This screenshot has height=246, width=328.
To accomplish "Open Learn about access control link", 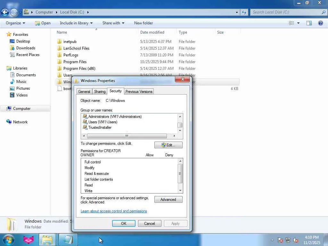I will pyautogui.click(x=114, y=211).
